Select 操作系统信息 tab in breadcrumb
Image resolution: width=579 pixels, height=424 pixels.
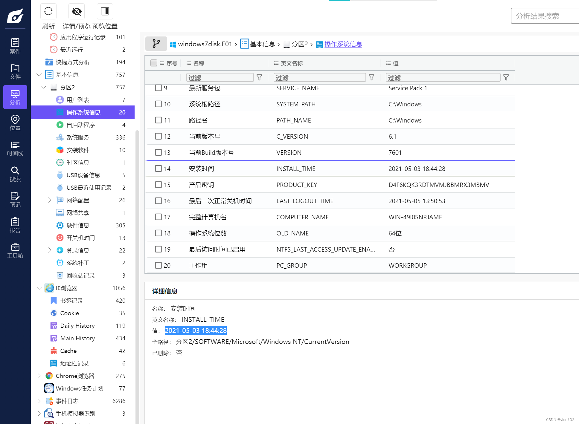click(343, 44)
